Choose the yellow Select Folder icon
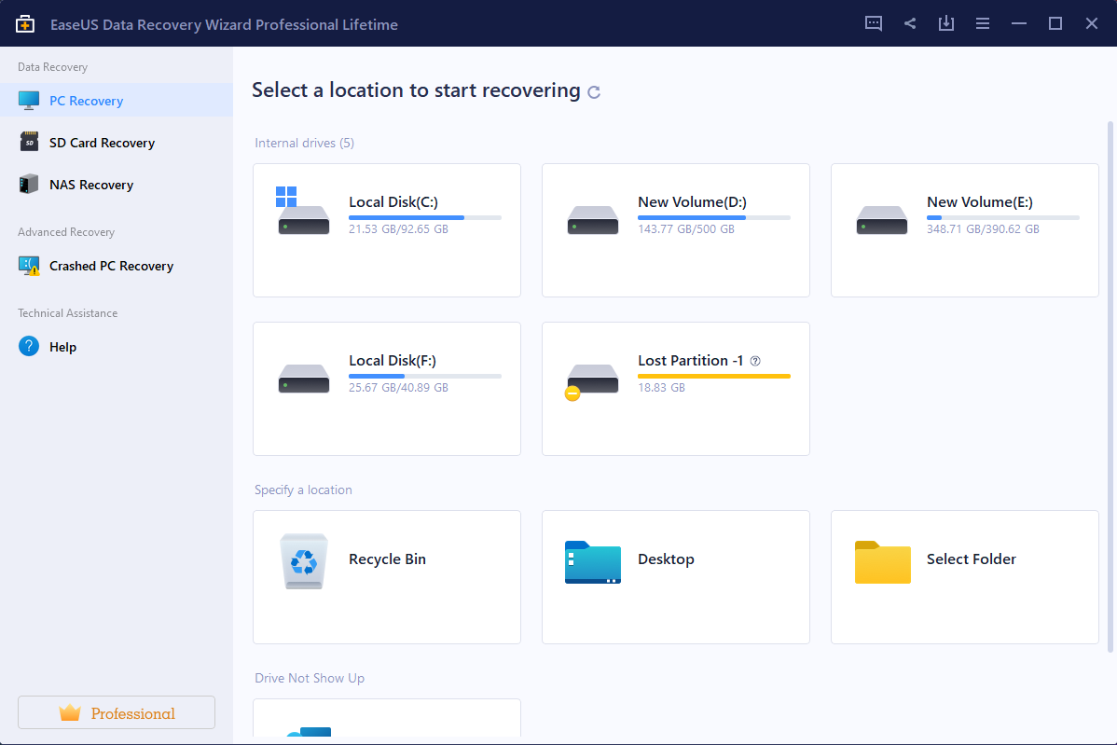The image size is (1117, 745). [882, 561]
